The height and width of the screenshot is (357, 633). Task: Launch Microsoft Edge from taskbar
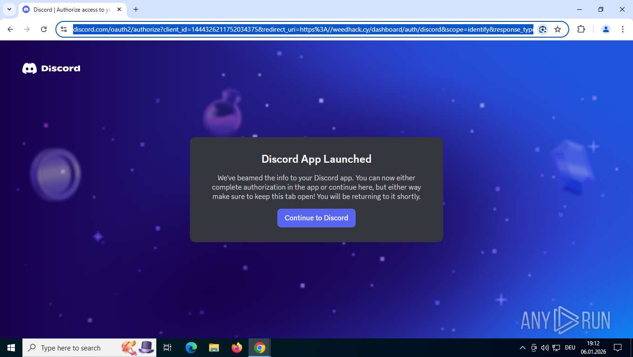tap(191, 348)
